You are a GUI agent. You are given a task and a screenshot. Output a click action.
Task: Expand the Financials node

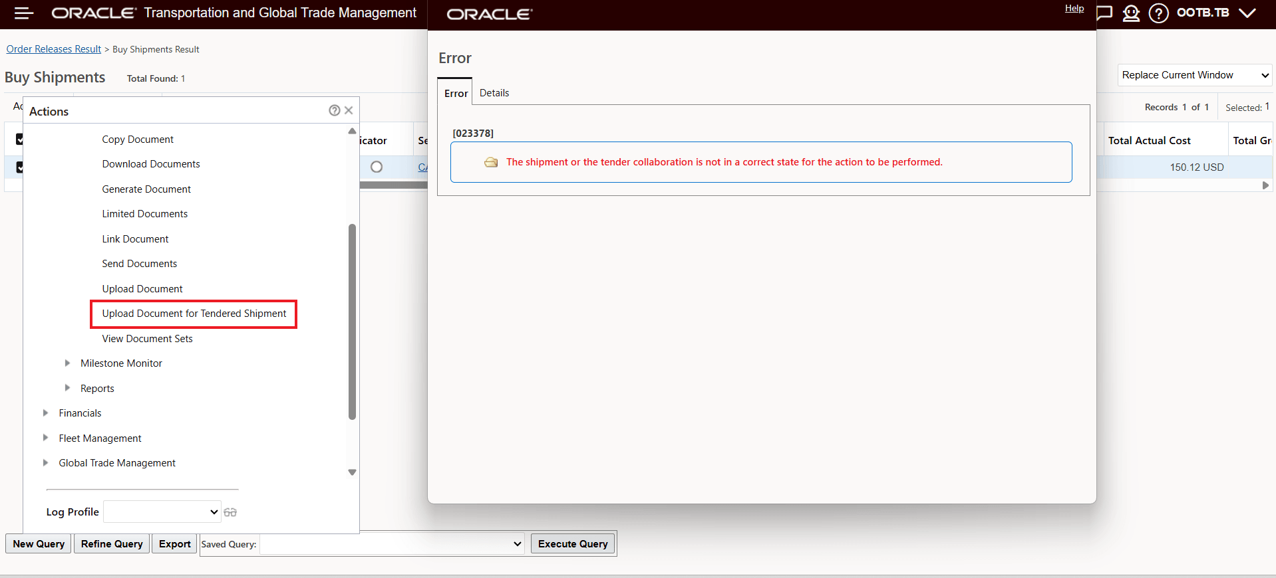click(45, 413)
